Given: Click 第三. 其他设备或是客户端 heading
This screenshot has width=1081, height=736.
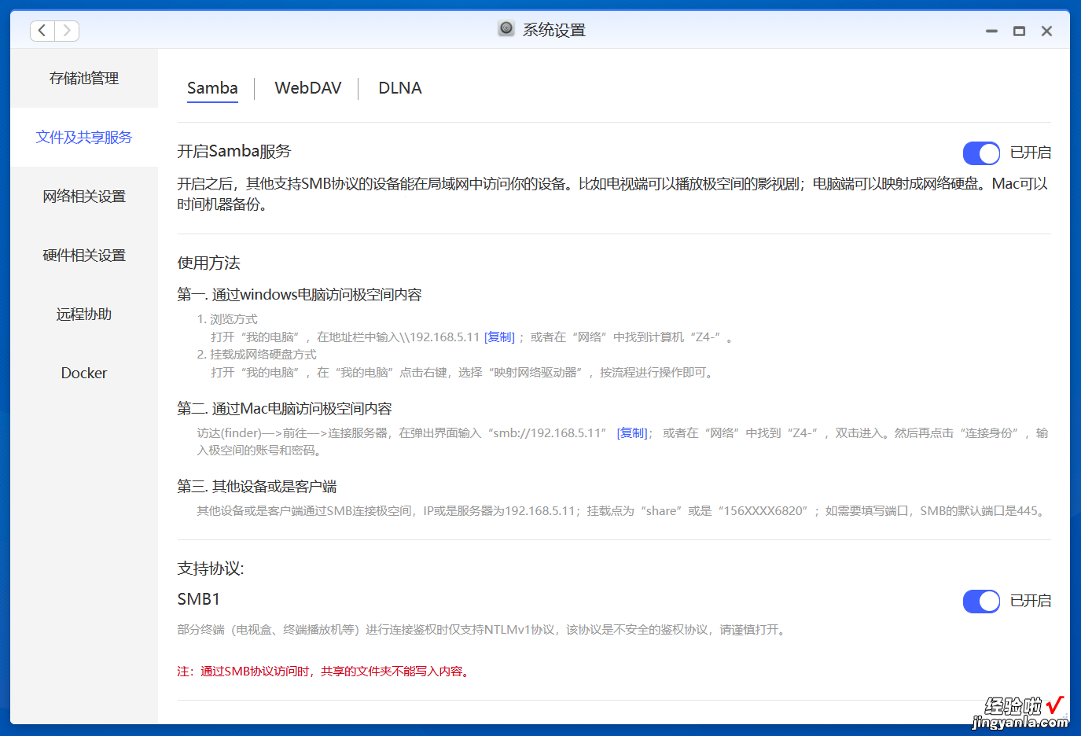Looking at the screenshot, I should pos(257,486).
